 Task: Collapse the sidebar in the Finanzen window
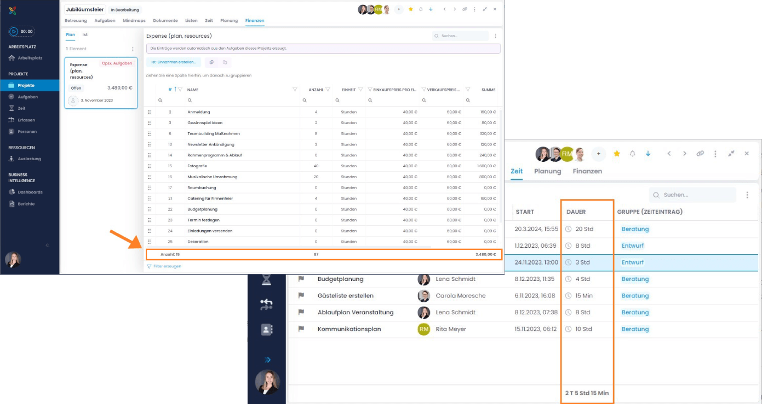click(x=47, y=245)
